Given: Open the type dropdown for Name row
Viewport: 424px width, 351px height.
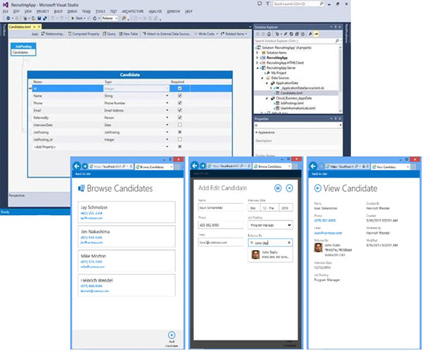Looking at the screenshot, I should pyautogui.click(x=167, y=95).
